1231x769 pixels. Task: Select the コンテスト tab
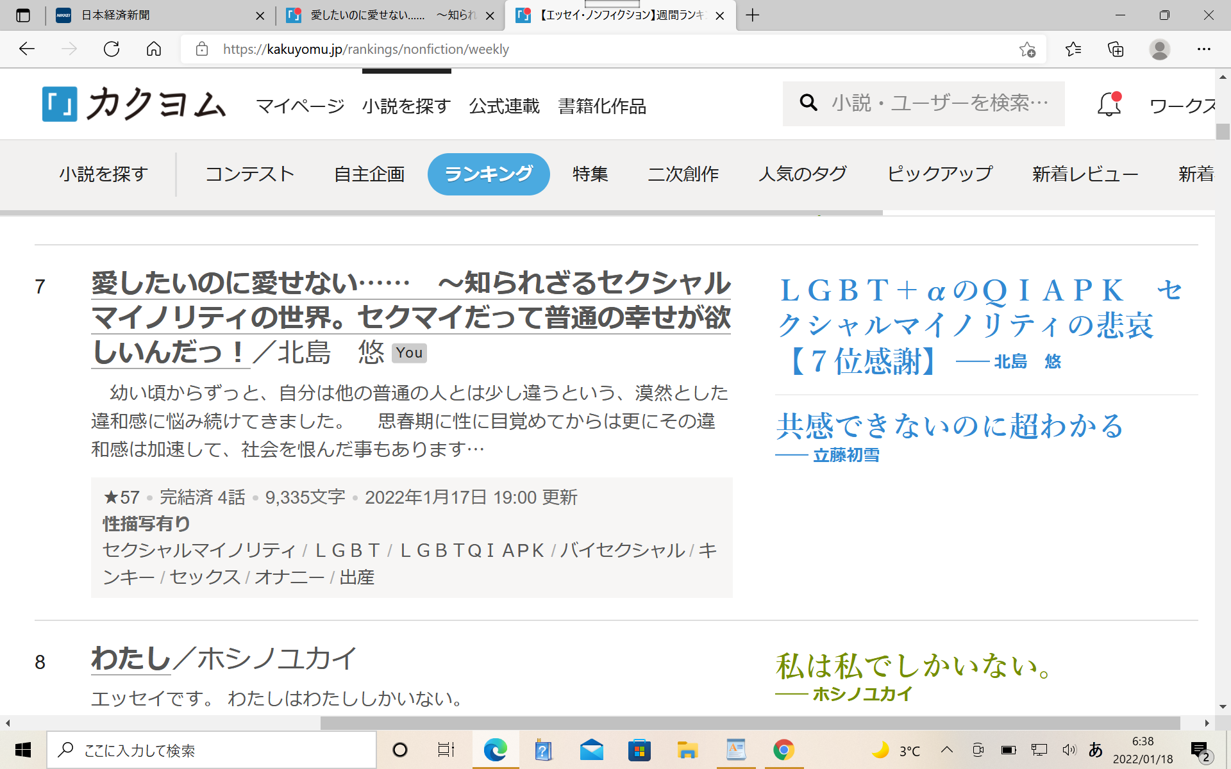(x=249, y=174)
